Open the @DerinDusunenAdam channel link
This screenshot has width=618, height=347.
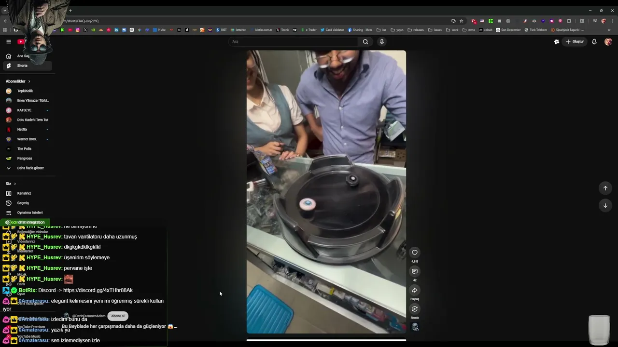tap(88, 316)
